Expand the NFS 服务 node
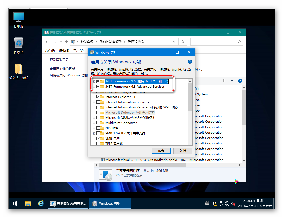This screenshot has width=283, height=217. click(94, 128)
